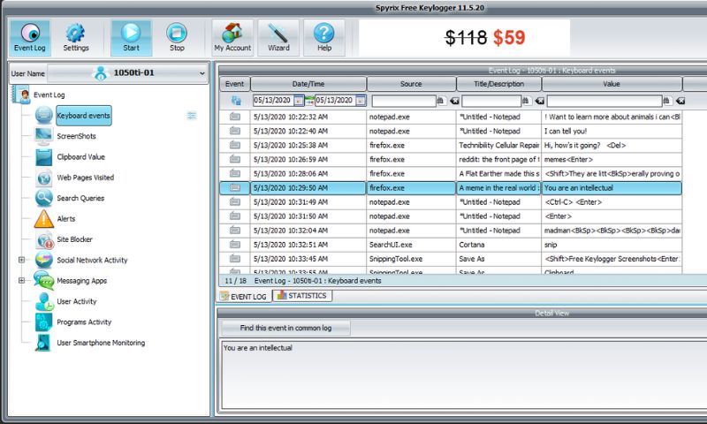
Task: Open the User Name dropdown 1050ti-01
Action: point(128,73)
